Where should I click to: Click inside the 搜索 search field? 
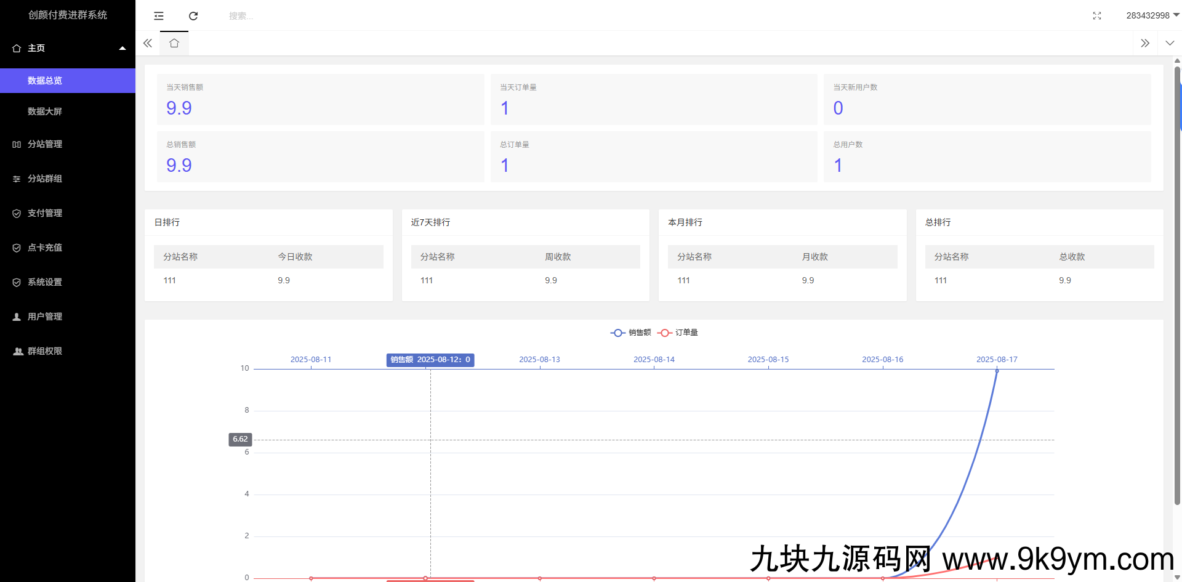click(259, 16)
